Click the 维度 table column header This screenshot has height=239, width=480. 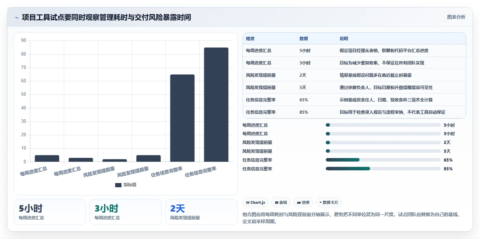point(250,39)
